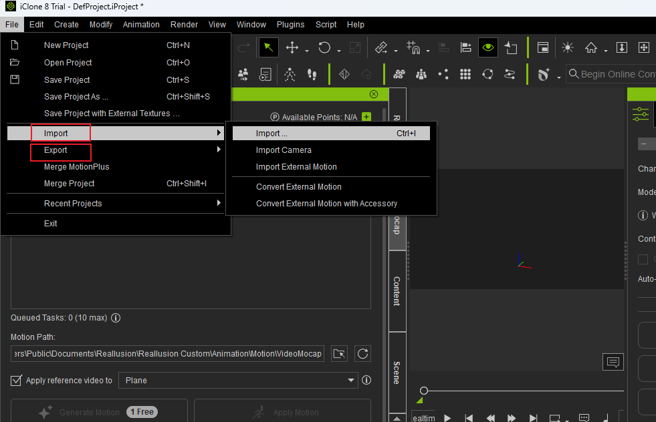Add available points with green plus

(366, 117)
